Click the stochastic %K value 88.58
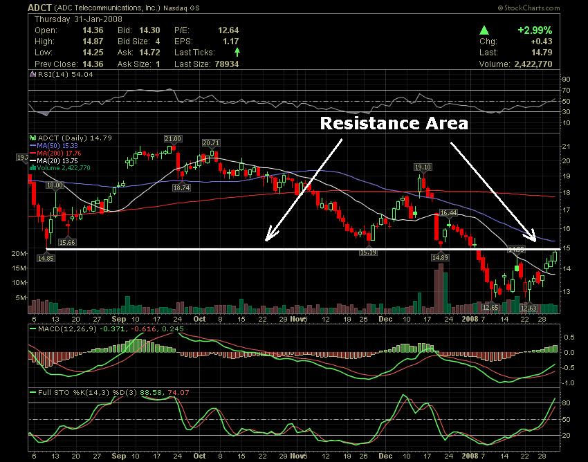Screen dimensions: 588x462 point(149,393)
